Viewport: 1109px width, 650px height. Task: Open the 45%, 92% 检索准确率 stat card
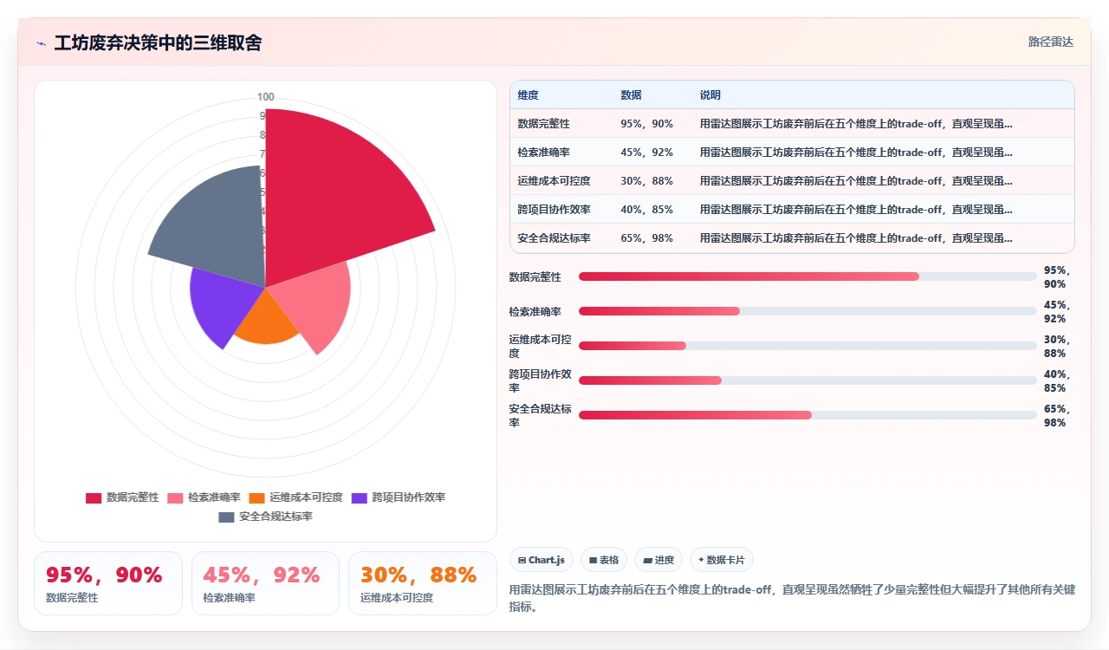265,583
